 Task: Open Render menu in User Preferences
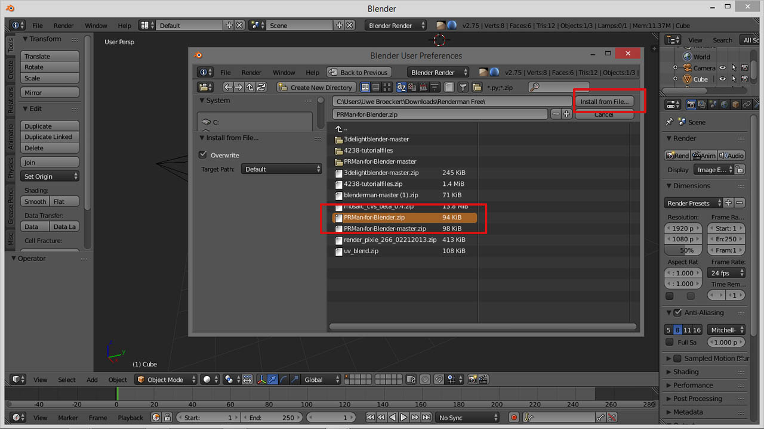251,73
